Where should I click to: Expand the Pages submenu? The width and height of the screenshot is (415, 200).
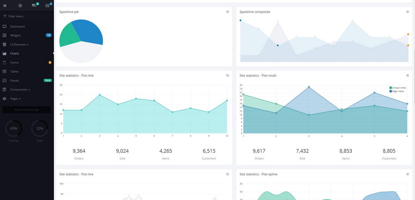point(15,99)
